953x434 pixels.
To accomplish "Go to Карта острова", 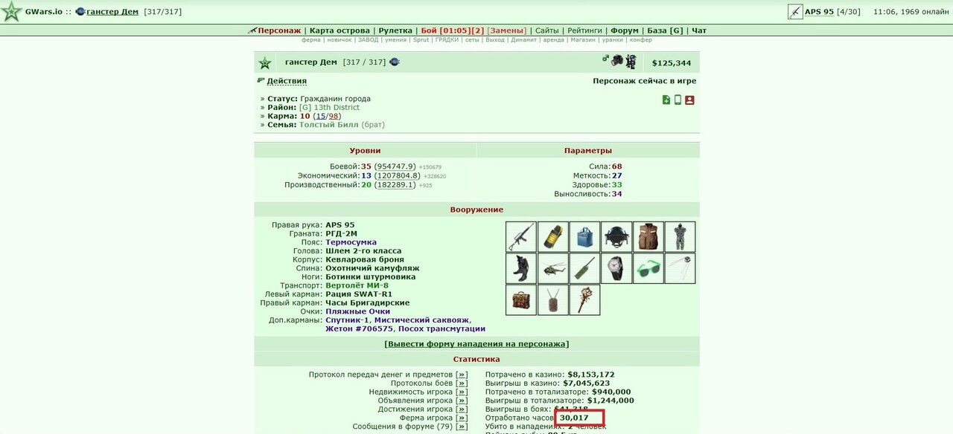I will pos(340,30).
